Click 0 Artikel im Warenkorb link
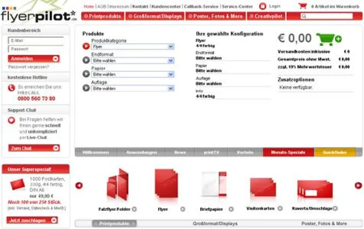364x229 pixels. (x=335, y=6)
